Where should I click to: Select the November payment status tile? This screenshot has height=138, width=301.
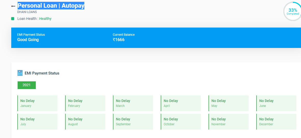point(228,122)
